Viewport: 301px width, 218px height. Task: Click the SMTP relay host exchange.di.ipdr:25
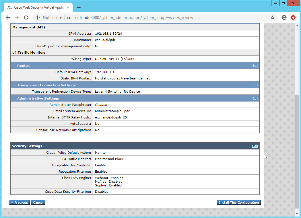tap(111, 117)
